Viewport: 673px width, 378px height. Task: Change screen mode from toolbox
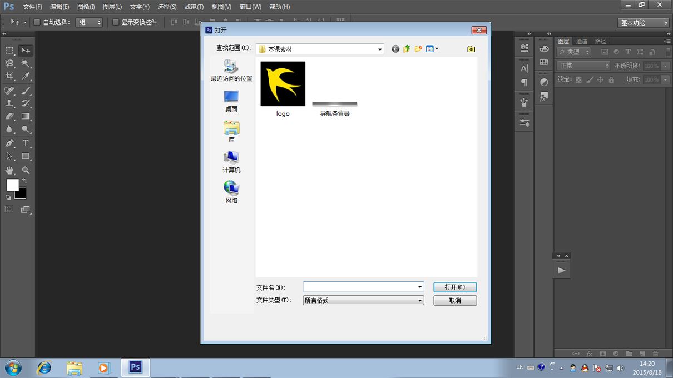(26, 210)
